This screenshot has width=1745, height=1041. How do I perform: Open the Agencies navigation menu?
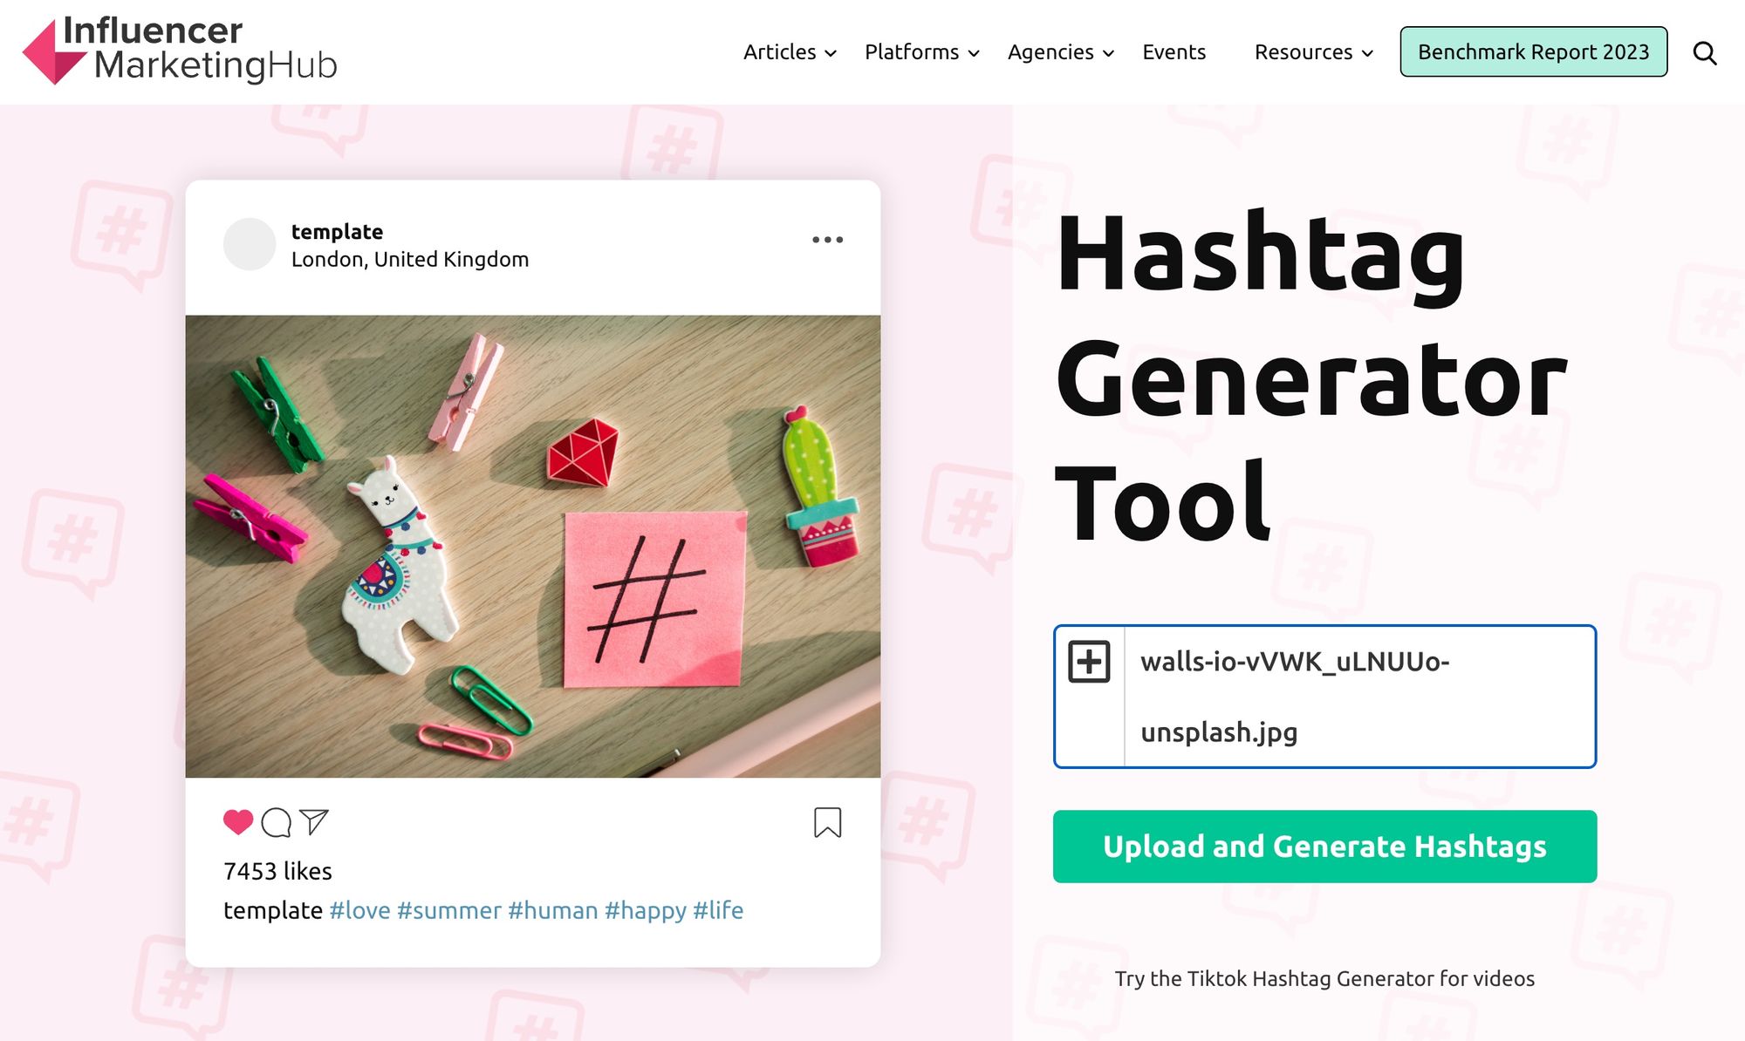[1050, 52]
